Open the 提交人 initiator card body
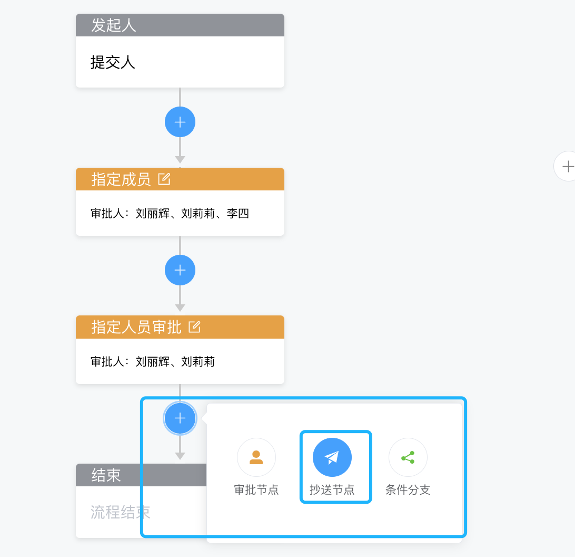The image size is (575, 557). pos(180,62)
